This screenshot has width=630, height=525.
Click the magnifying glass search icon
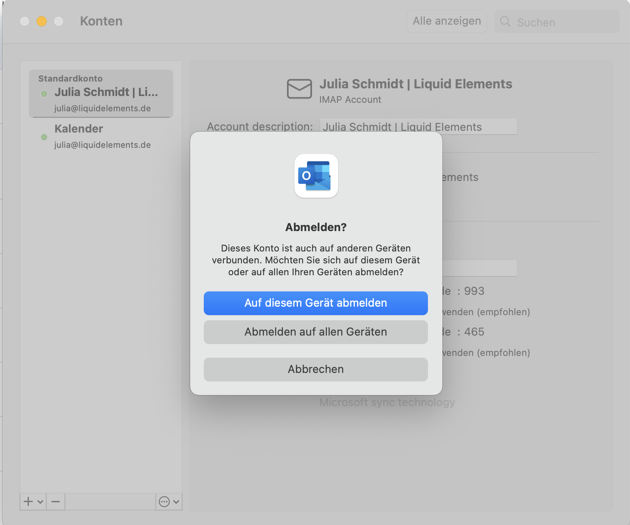[505, 22]
